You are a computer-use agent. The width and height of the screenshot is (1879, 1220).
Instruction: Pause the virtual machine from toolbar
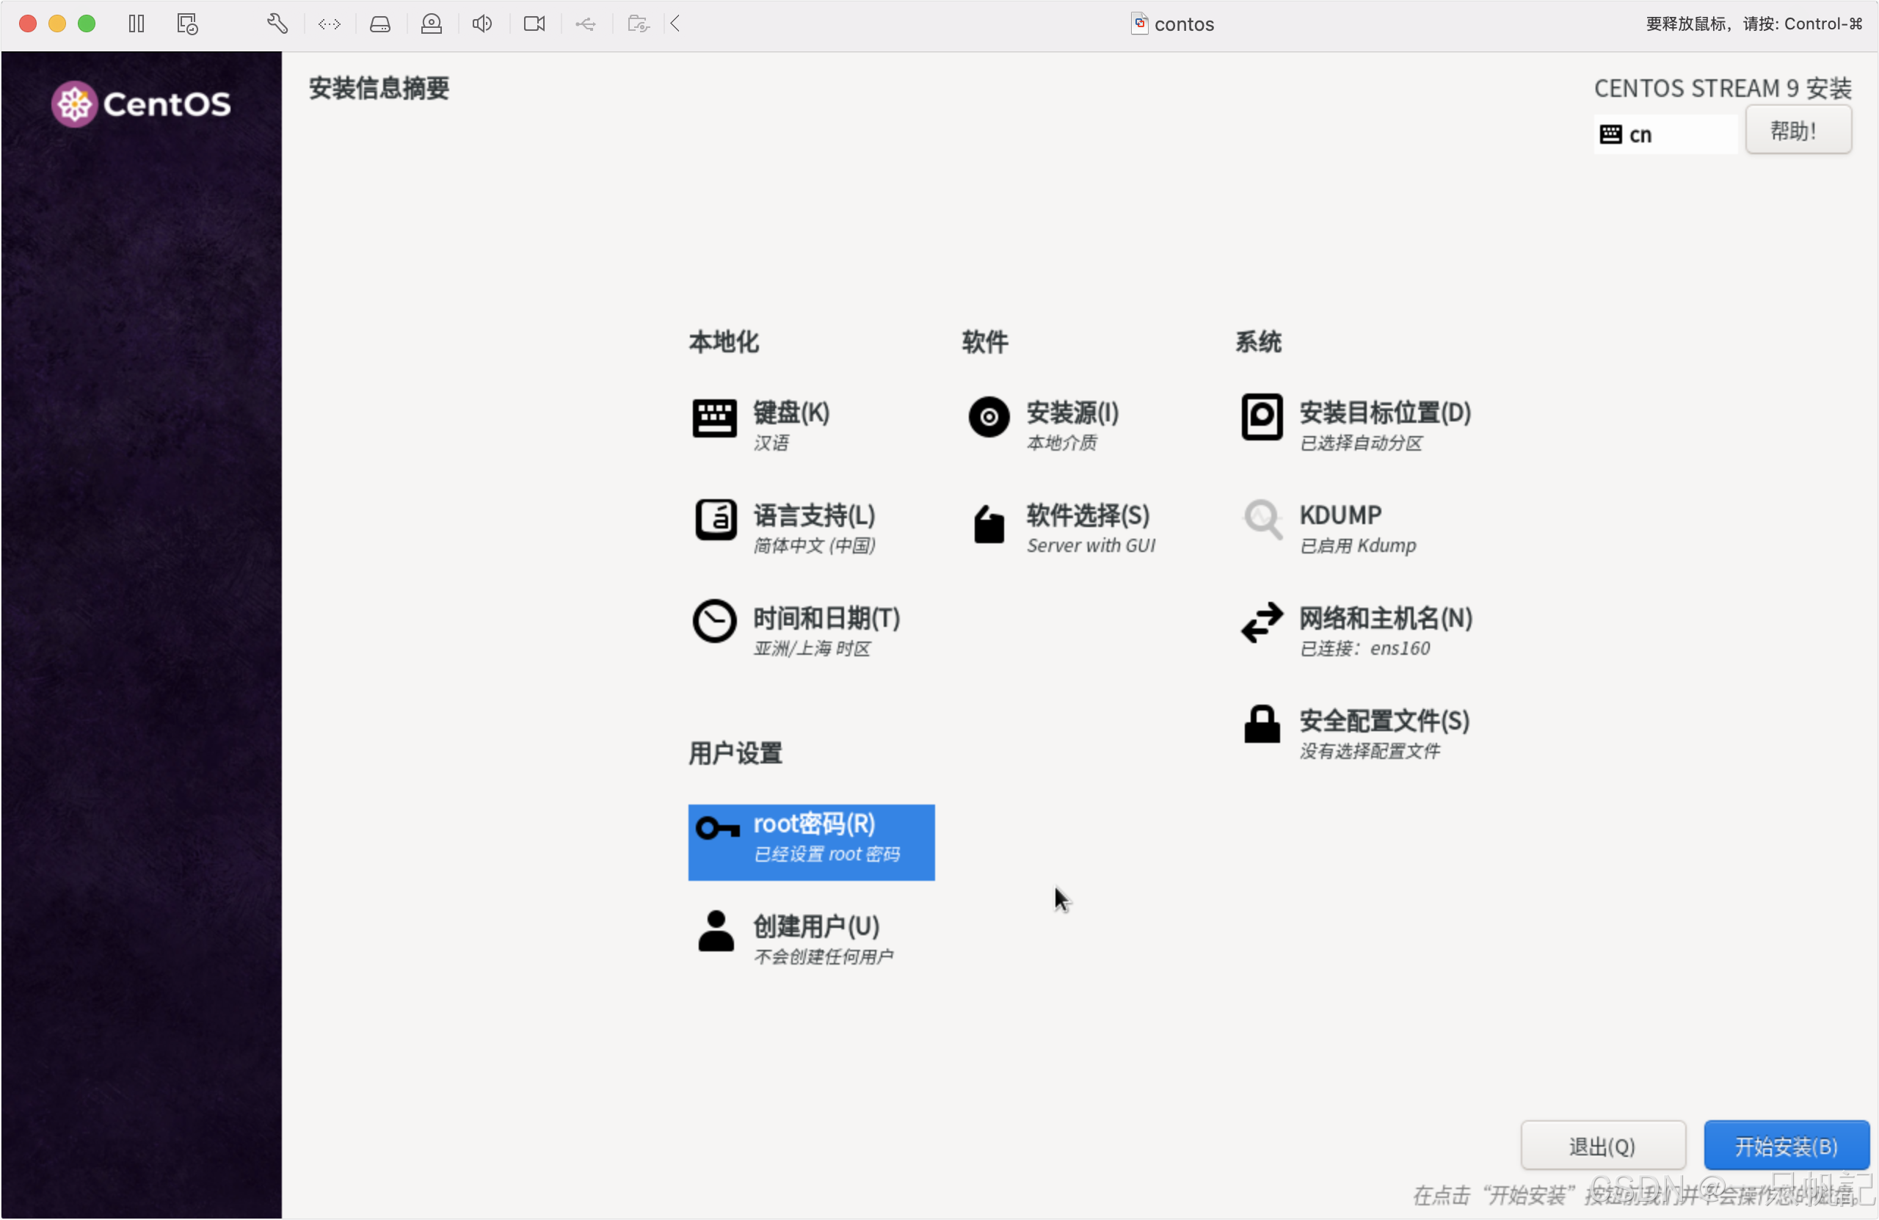(x=137, y=23)
